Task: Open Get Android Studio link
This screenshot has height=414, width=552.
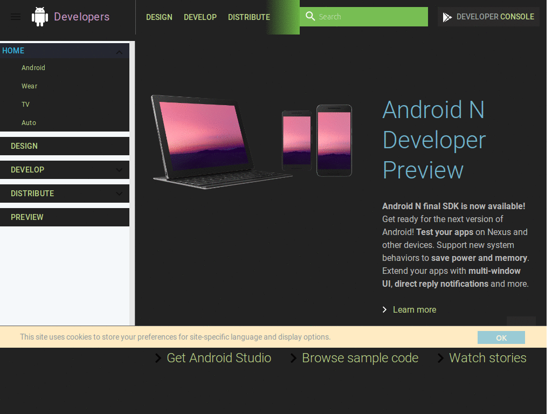Action: (x=219, y=358)
